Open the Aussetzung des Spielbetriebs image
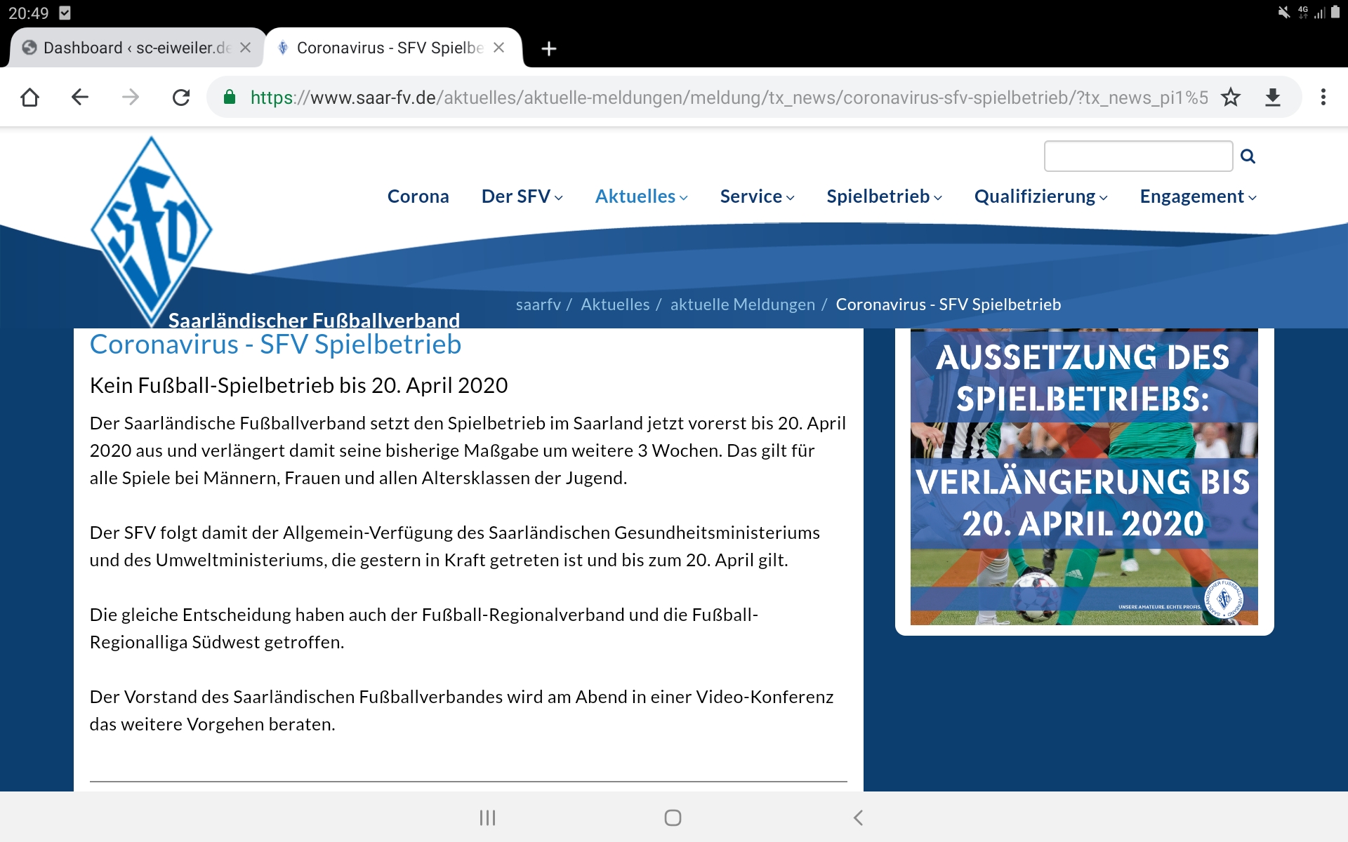1348x842 pixels. click(1083, 477)
